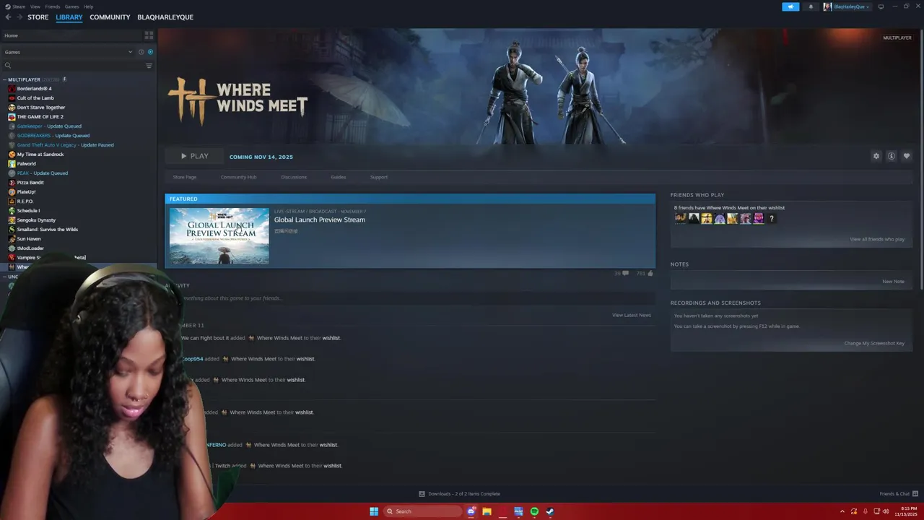Open the Discussions link
Image resolution: width=924 pixels, height=520 pixels.
coord(294,177)
